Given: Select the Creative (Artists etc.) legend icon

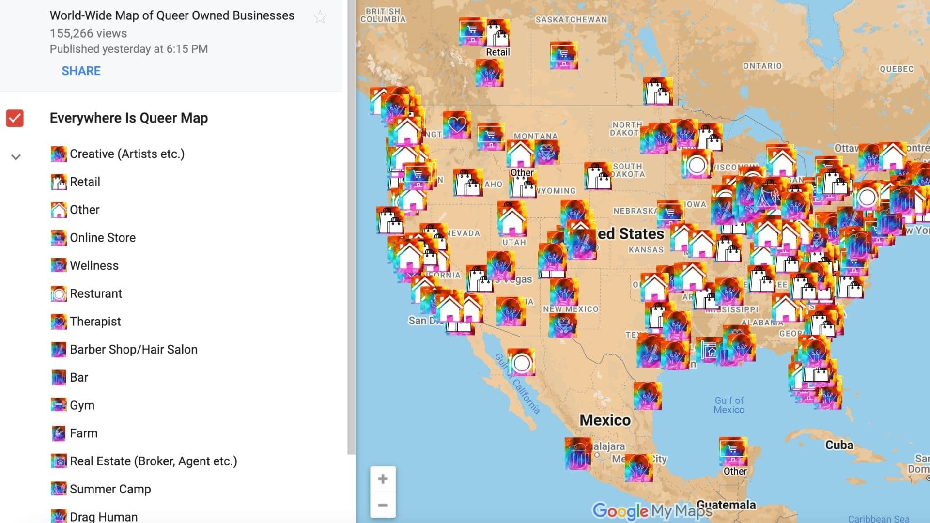Looking at the screenshot, I should coord(58,154).
